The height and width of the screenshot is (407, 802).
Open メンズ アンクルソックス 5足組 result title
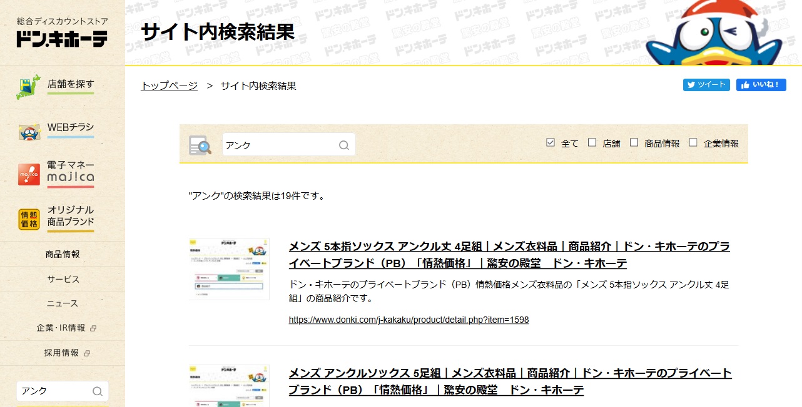click(x=510, y=381)
